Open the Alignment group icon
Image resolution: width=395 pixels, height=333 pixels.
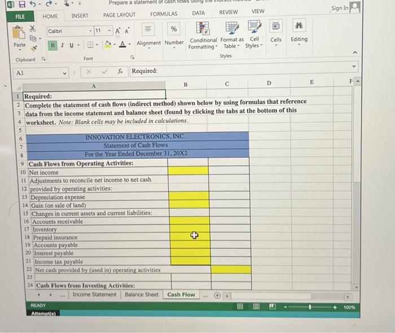[148, 29]
